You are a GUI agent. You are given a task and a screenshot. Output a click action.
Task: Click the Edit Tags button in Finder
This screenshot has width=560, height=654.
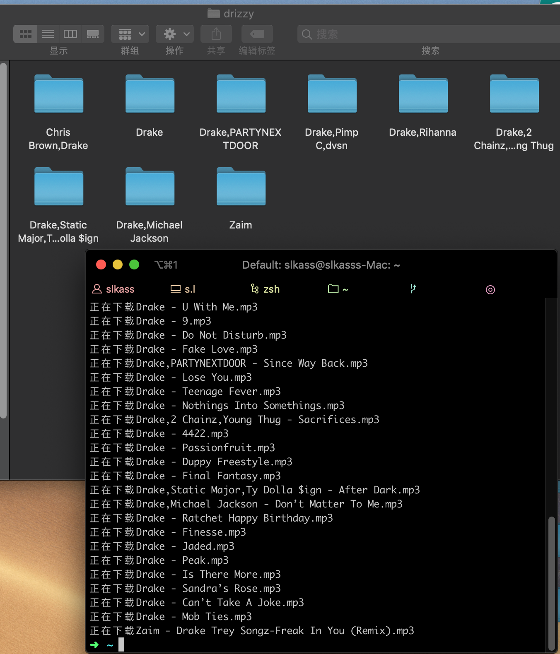pos(257,34)
